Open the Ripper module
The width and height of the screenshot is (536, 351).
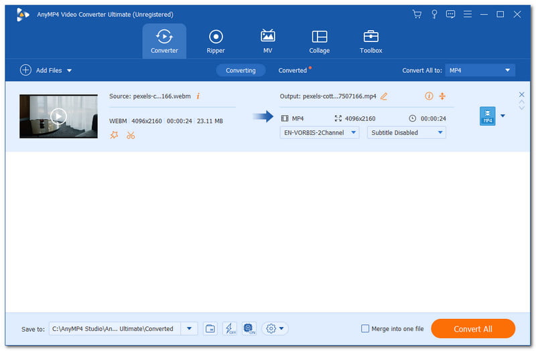coord(216,41)
